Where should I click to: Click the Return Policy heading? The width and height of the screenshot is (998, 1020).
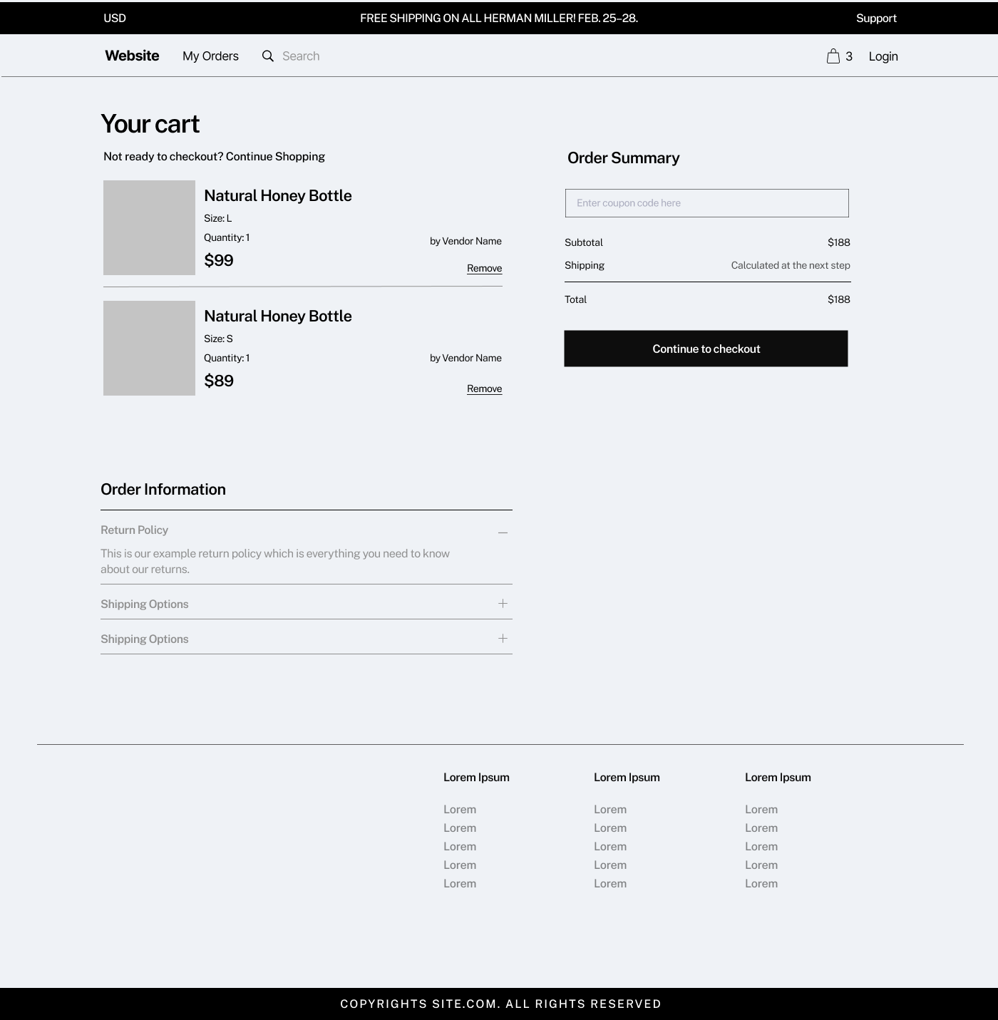pyautogui.click(x=134, y=530)
